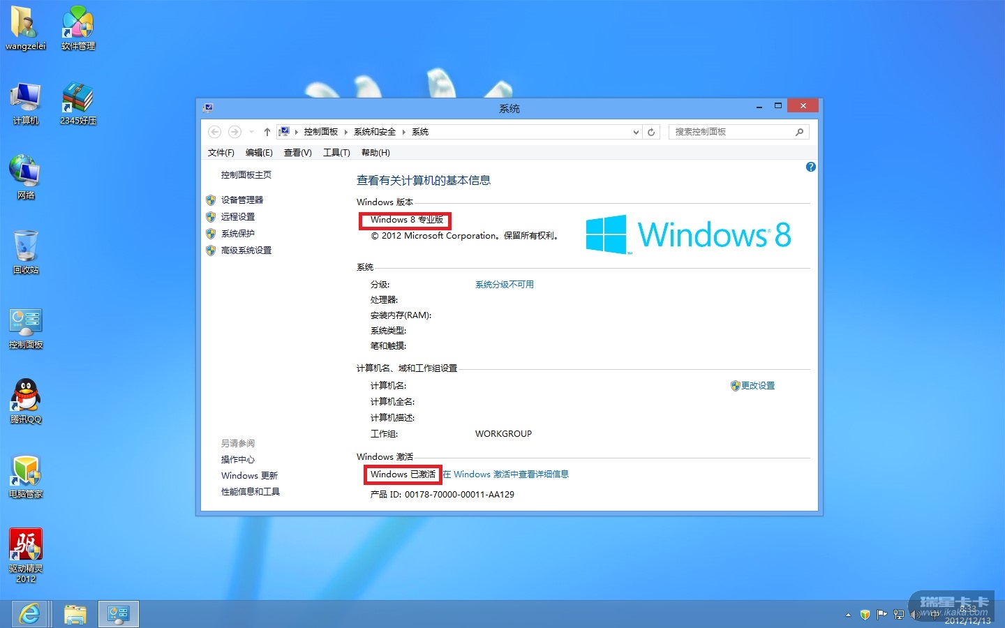Open the recent locations dropdown arrow
The image size is (1005, 628).
pos(251,132)
